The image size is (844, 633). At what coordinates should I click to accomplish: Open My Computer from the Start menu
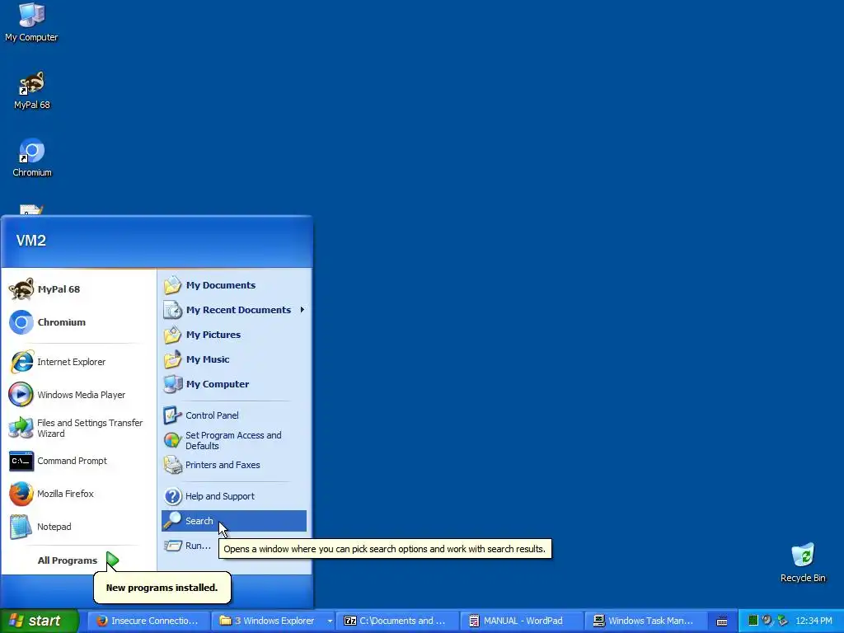(x=234, y=384)
